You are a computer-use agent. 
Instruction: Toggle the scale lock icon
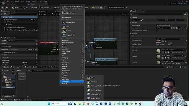[142, 20]
